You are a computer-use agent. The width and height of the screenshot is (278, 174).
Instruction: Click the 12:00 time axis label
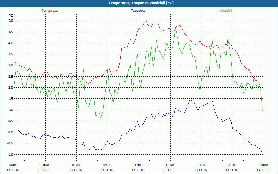pyautogui.click(x=139, y=165)
